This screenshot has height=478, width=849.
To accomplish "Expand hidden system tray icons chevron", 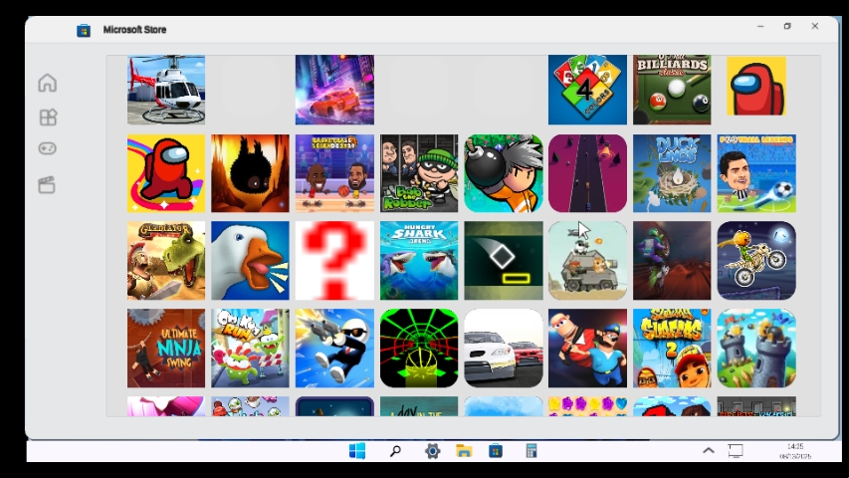I will point(708,451).
